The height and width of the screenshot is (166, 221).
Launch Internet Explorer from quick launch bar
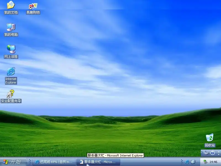(x=187, y=162)
